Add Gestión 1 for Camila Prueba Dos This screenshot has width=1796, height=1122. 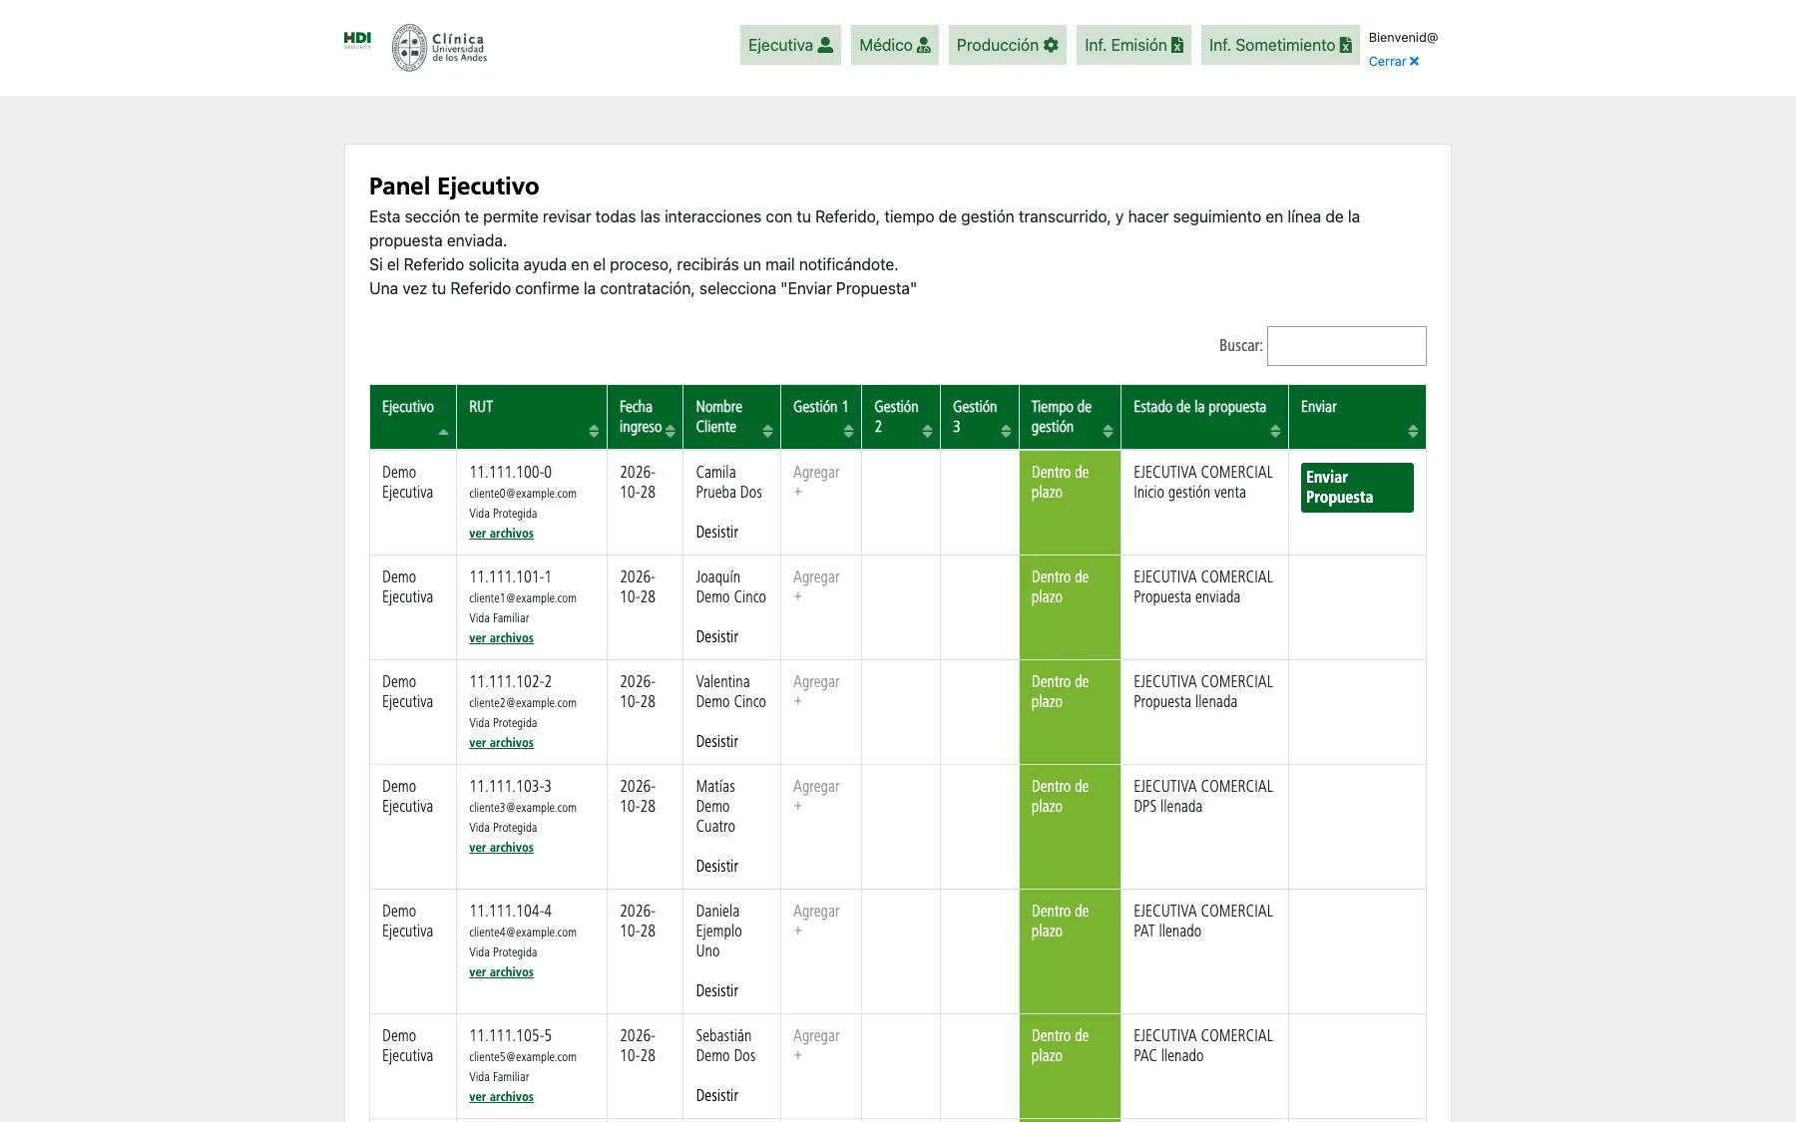tap(816, 482)
